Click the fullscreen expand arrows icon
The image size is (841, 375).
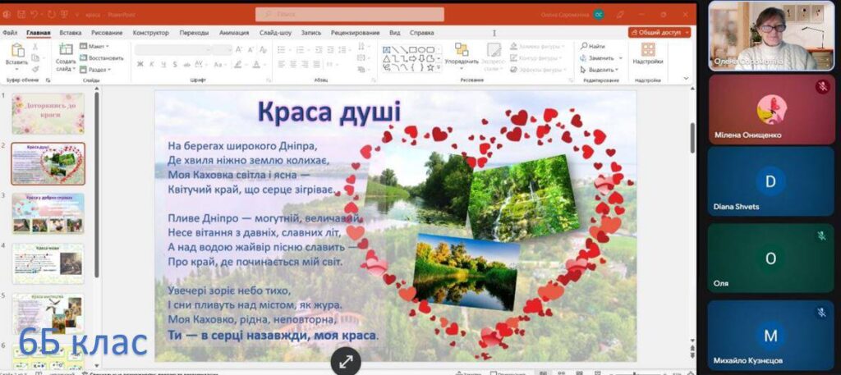[x=346, y=361]
